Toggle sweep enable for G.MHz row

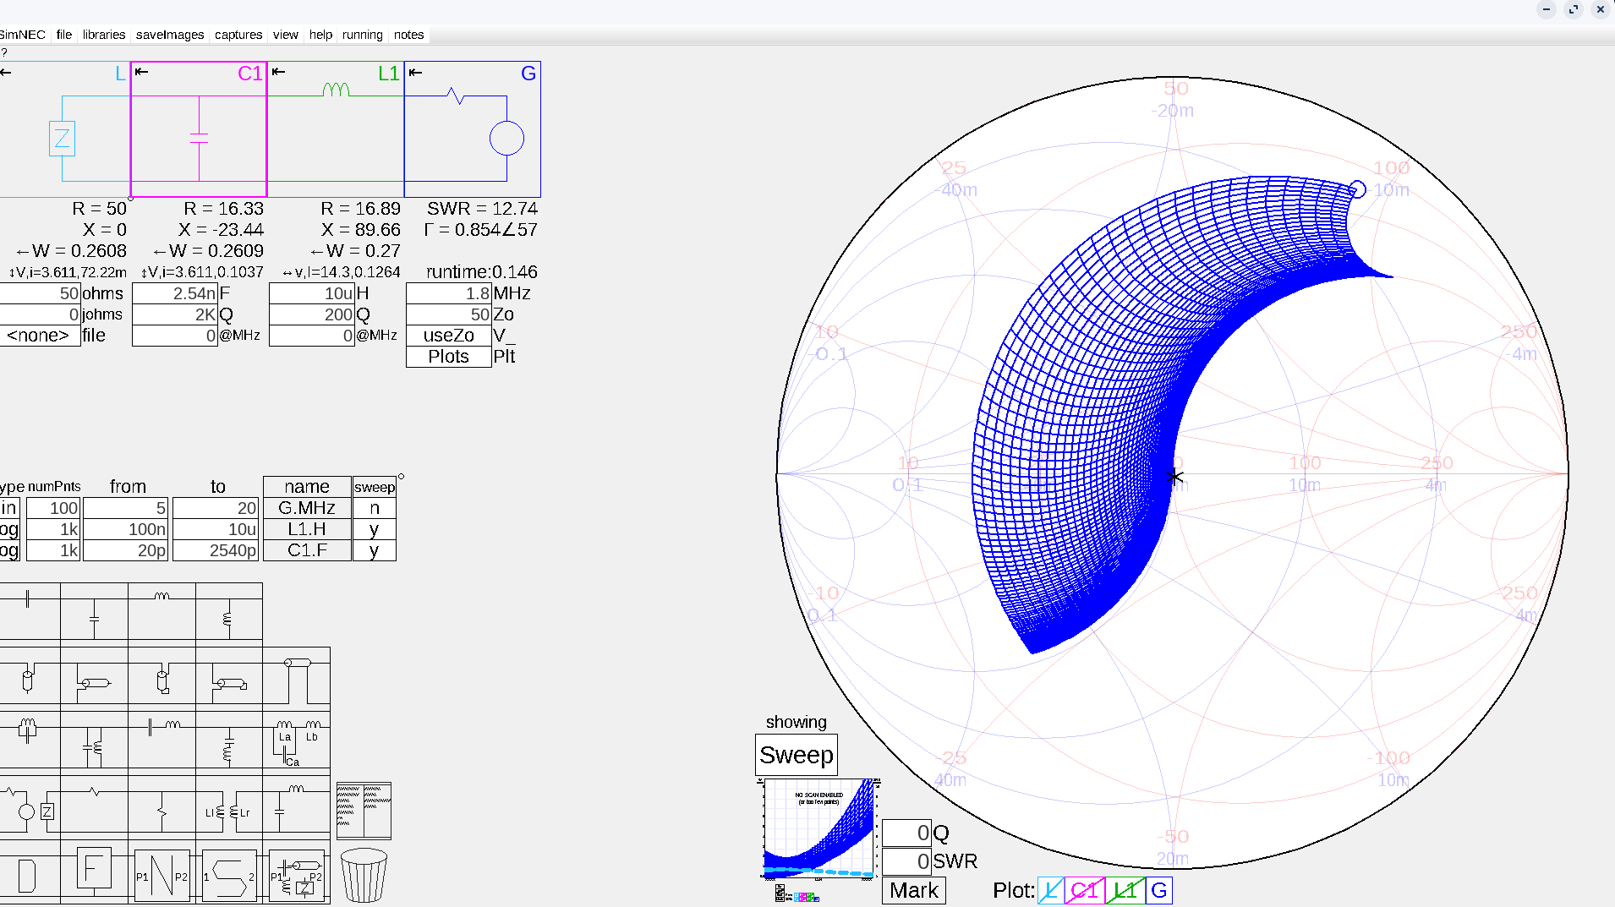(x=374, y=508)
